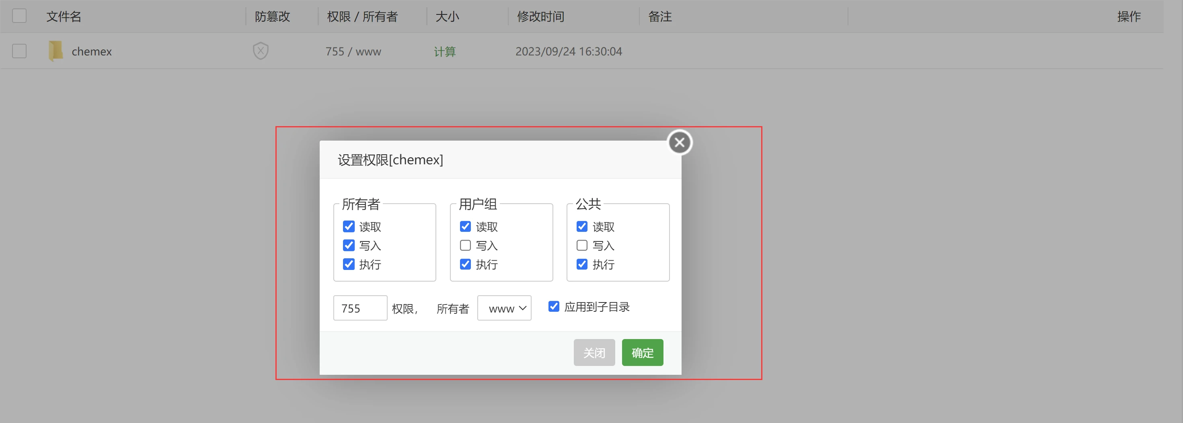Toggle owner write (写入) checkbox
The height and width of the screenshot is (423, 1183).
click(x=349, y=245)
